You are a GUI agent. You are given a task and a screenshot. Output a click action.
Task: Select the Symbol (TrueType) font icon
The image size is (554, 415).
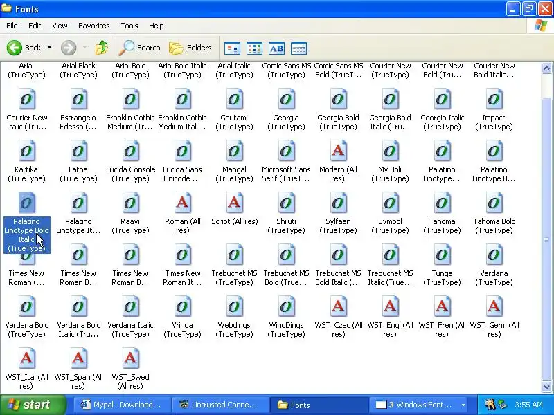pos(390,203)
